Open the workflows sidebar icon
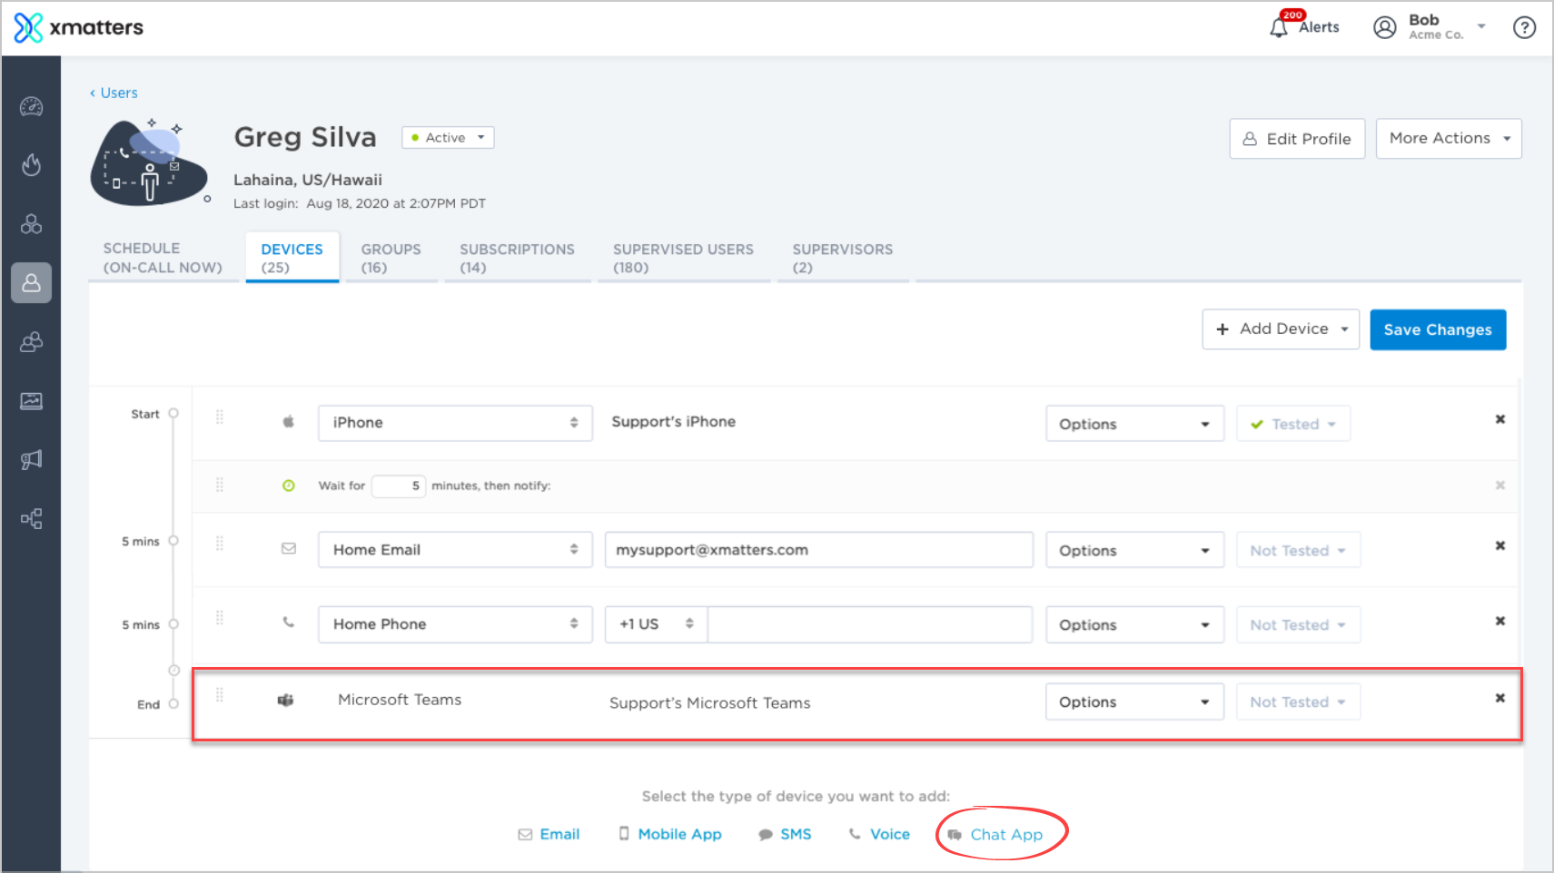Viewport: 1554px width, 873px height. click(32, 519)
